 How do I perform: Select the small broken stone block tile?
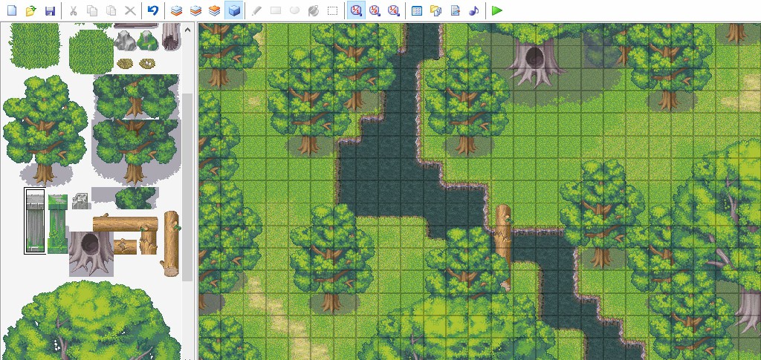pyautogui.click(x=82, y=201)
